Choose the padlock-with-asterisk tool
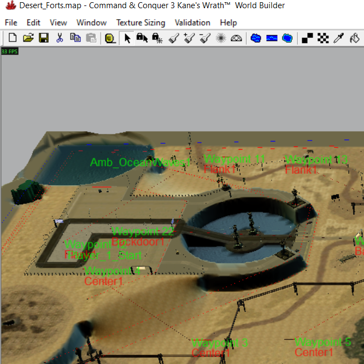The image size is (364, 364). tap(157, 38)
